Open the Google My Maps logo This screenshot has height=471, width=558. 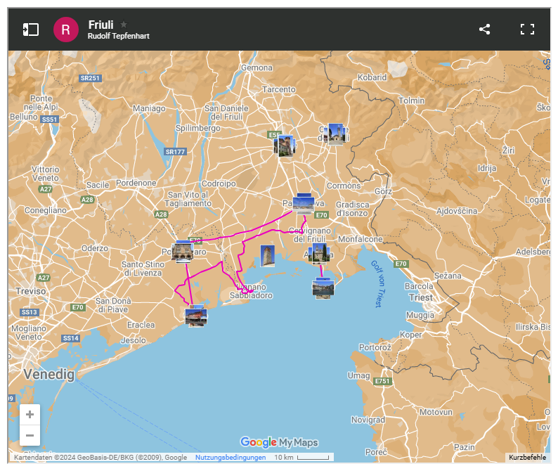click(x=279, y=442)
